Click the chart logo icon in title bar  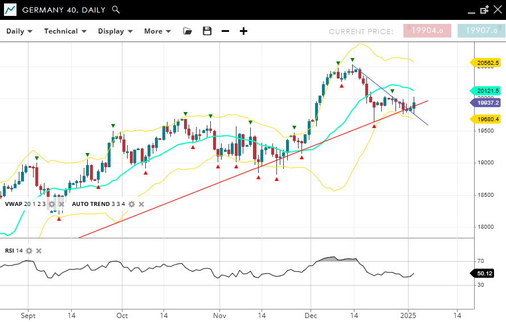tap(10, 10)
